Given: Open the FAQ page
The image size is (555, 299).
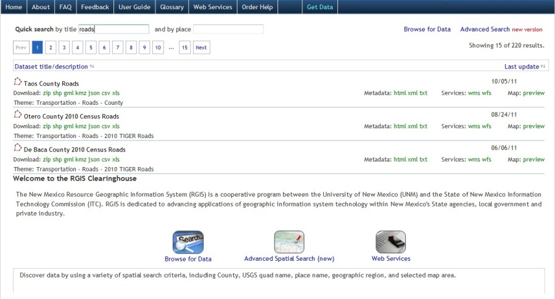Looking at the screenshot, I should point(65,7).
